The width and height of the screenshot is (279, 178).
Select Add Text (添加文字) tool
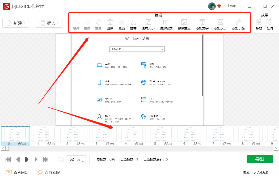[x=202, y=22]
